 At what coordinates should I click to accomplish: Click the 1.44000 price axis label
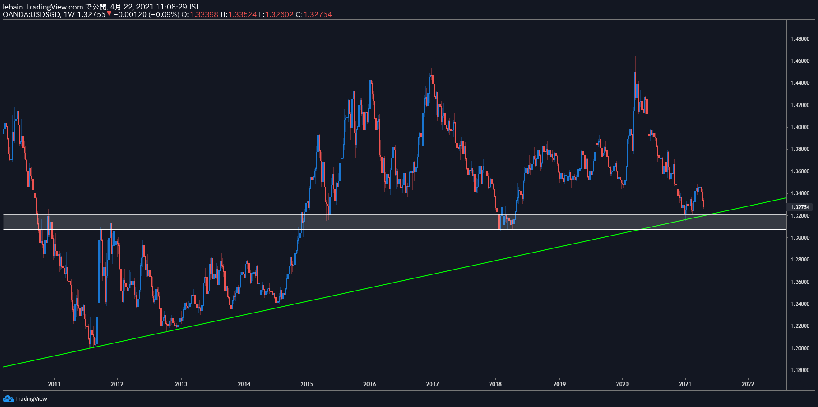[x=800, y=83]
